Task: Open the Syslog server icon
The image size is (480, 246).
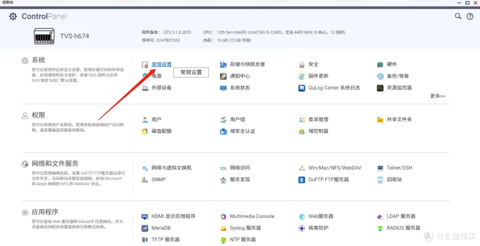Action: (x=223, y=228)
